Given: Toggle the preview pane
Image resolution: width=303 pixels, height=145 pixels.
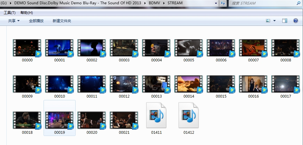Looking at the screenshot, I should 285,21.
